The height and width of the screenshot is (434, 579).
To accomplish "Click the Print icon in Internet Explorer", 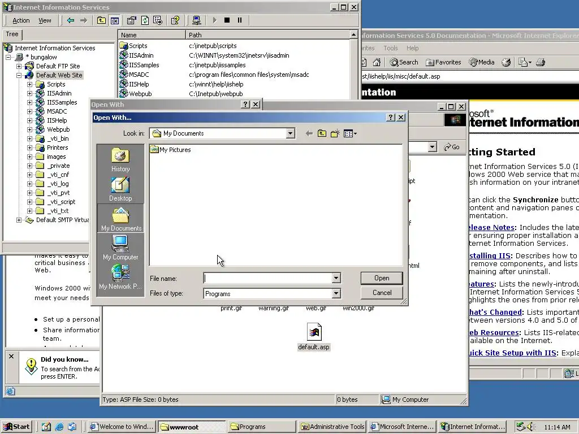I will click(x=541, y=62).
